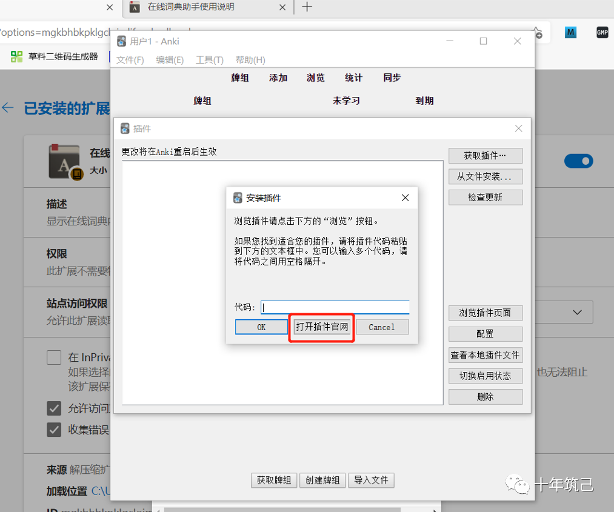Viewport: 614px width, 512px height.
Task: Click the 打开插件官网 button
Action: coord(322,327)
